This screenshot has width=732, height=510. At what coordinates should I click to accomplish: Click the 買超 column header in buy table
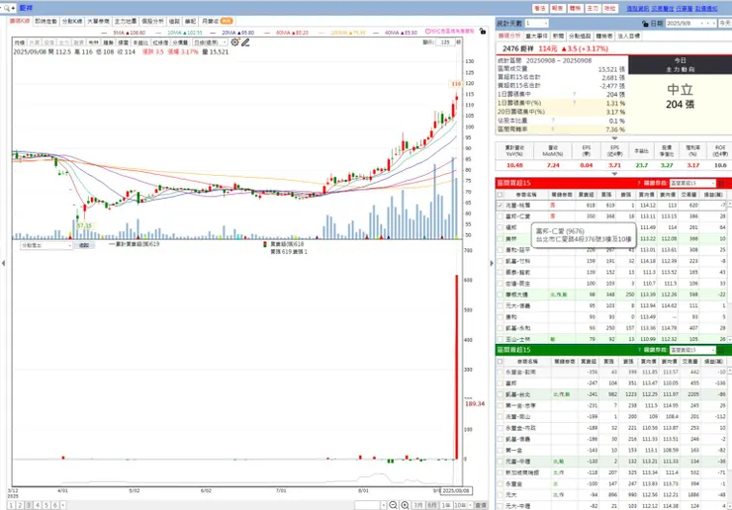(x=587, y=194)
